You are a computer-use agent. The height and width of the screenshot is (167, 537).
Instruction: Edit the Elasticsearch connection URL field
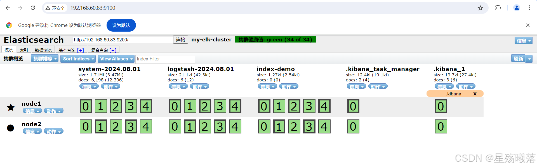coord(123,40)
